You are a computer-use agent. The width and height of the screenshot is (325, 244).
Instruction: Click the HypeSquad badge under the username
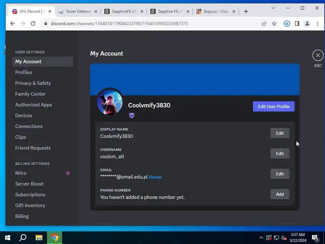click(132, 116)
